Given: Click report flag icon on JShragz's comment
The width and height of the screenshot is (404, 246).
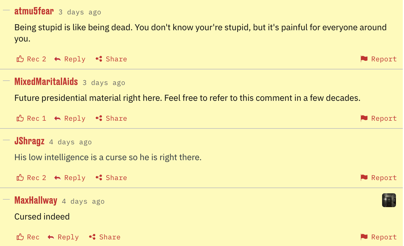Looking at the screenshot, I should click(x=364, y=177).
